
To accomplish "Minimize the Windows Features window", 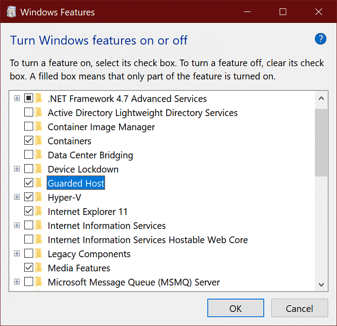I will (x=247, y=12).
